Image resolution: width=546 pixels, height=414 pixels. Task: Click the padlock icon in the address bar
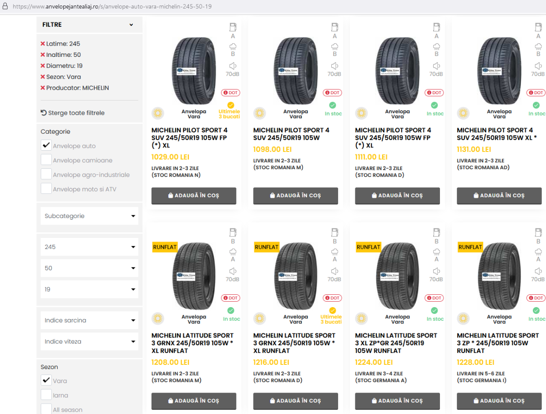click(5, 7)
